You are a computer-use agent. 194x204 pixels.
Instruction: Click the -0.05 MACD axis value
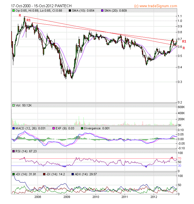(x=181, y=144)
